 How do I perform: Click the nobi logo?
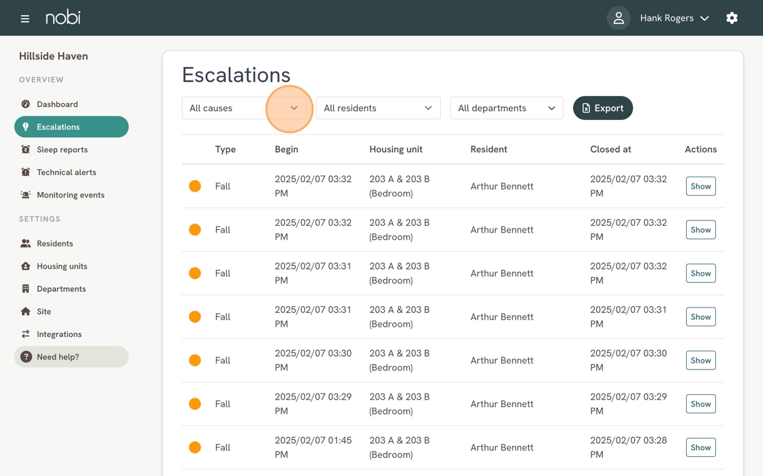(x=63, y=18)
